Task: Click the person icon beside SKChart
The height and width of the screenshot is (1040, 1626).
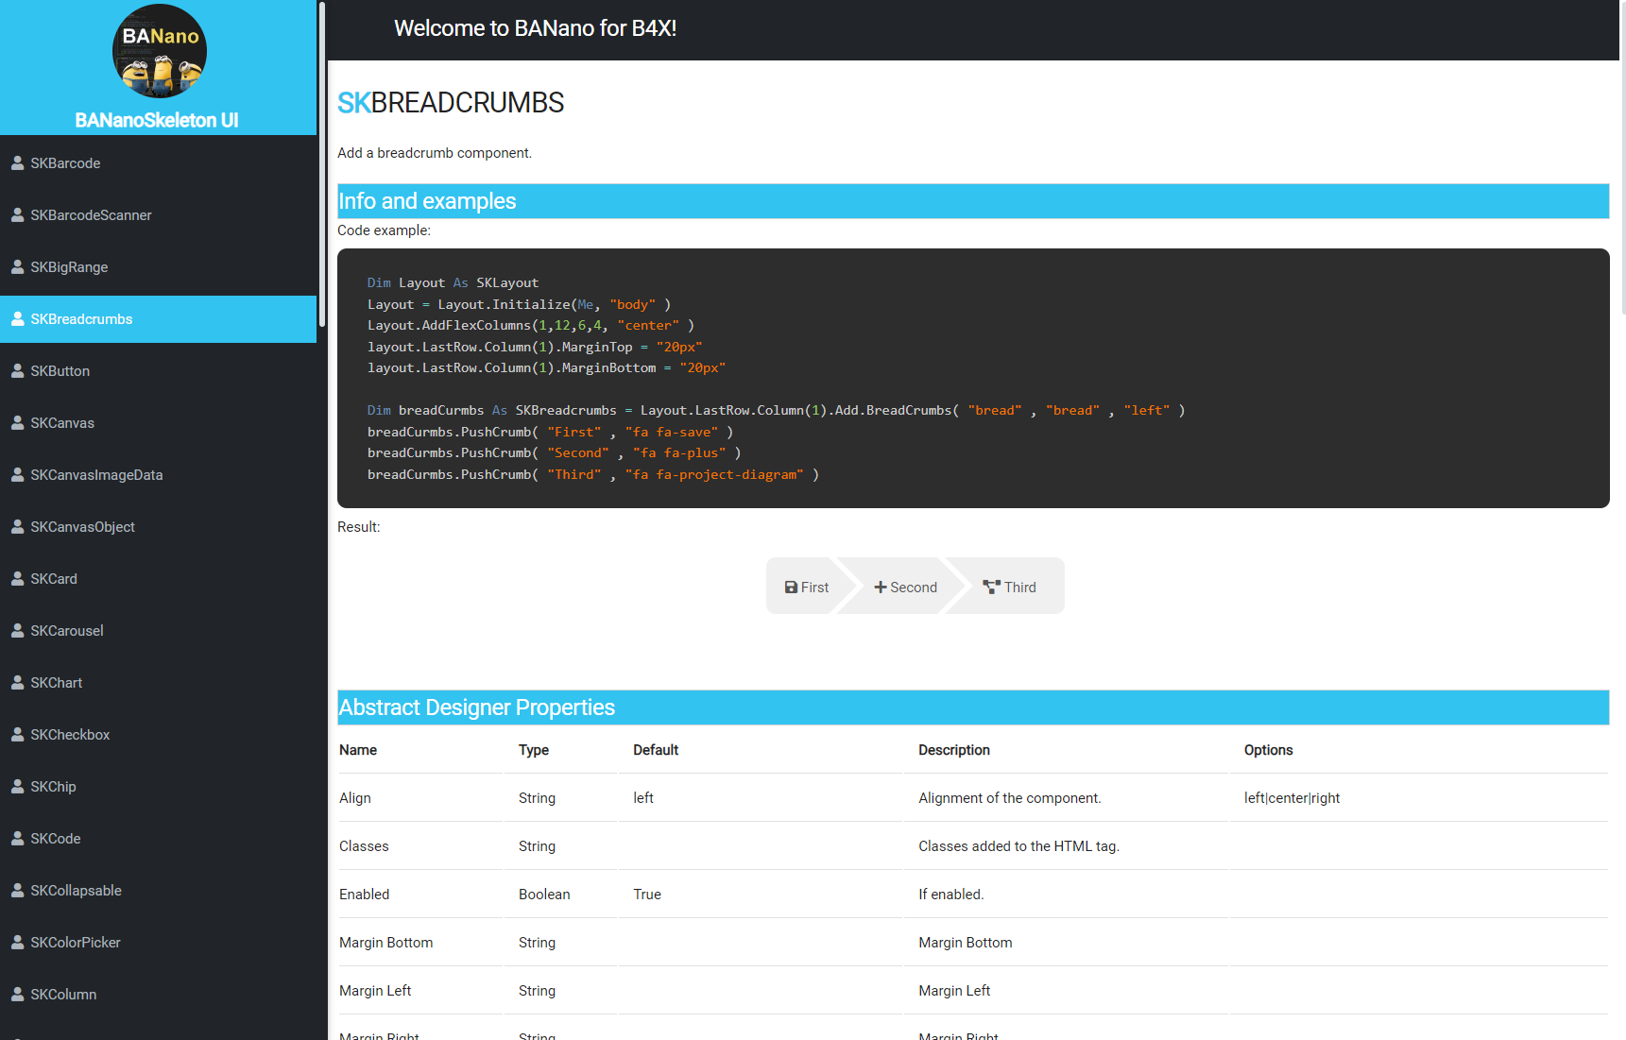Action: pyautogui.click(x=17, y=682)
